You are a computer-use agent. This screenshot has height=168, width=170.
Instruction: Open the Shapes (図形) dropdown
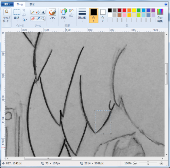pos(64,15)
